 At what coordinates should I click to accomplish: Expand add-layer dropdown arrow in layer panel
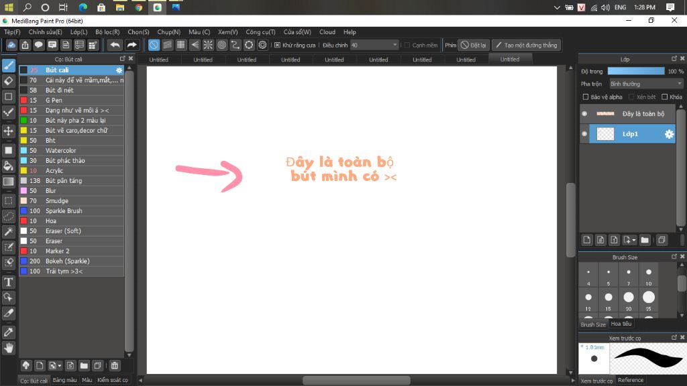coord(634,240)
